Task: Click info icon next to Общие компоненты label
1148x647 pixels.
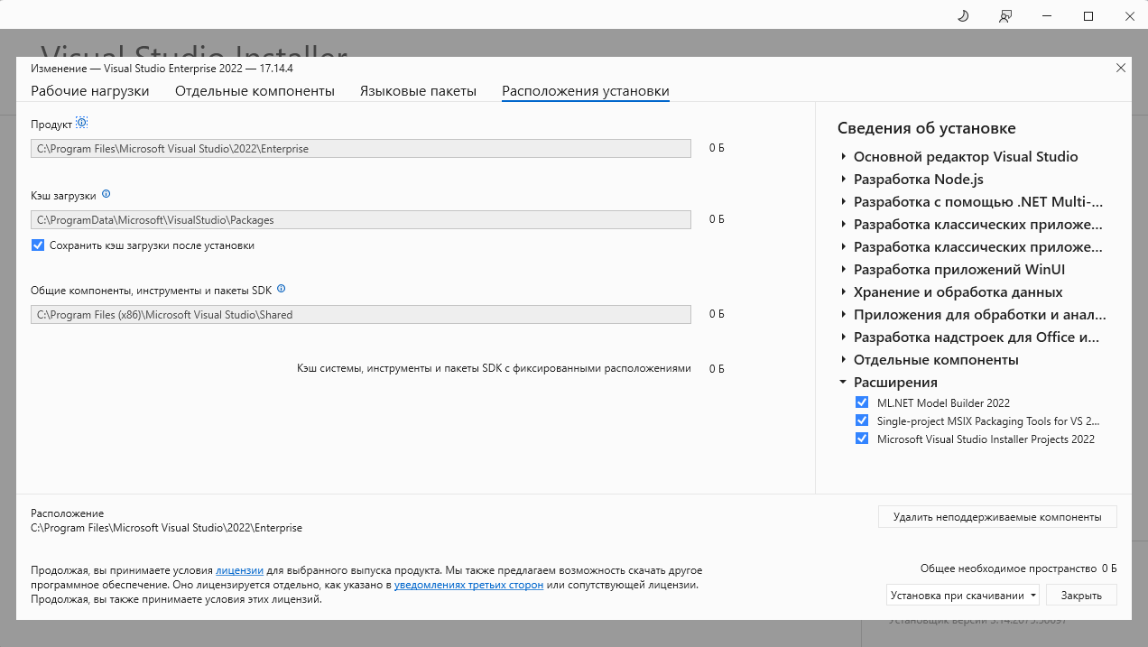Action: [x=281, y=289]
